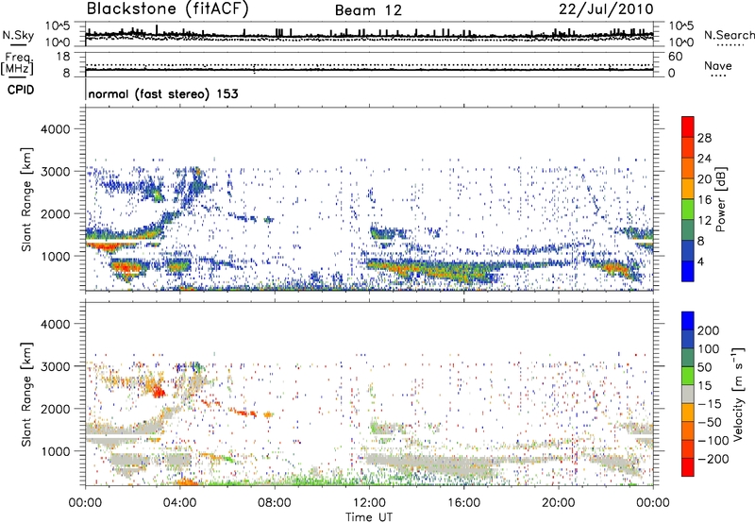
Task: Select the date "22/Jul/2010" in the header
Action: pyautogui.click(x=606, y=9)
